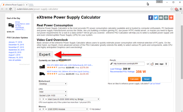Open the MSI ATX DDR3 motherboard link
Image resolution: width=183 pixels, height=112 pixels.
pyautogui.click(x=70, y=65)
